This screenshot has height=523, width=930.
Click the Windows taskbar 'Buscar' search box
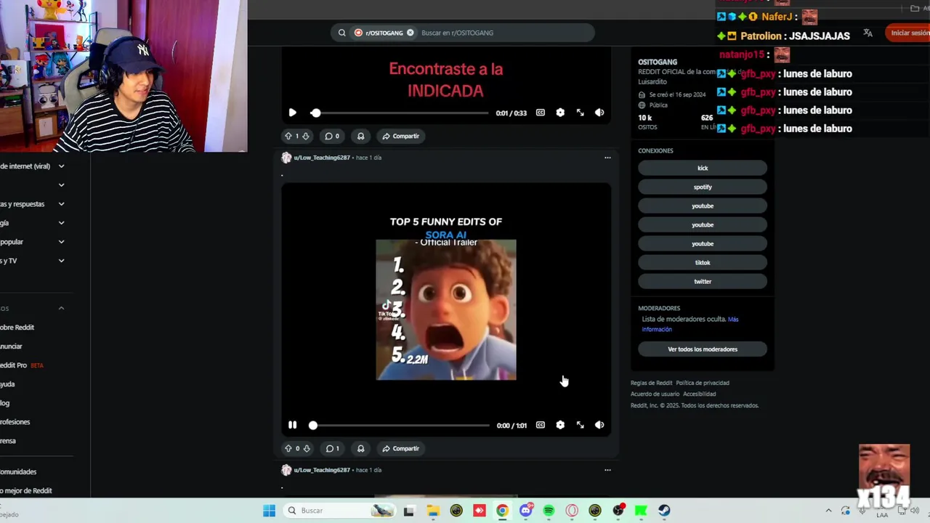(x=339, y=511)
